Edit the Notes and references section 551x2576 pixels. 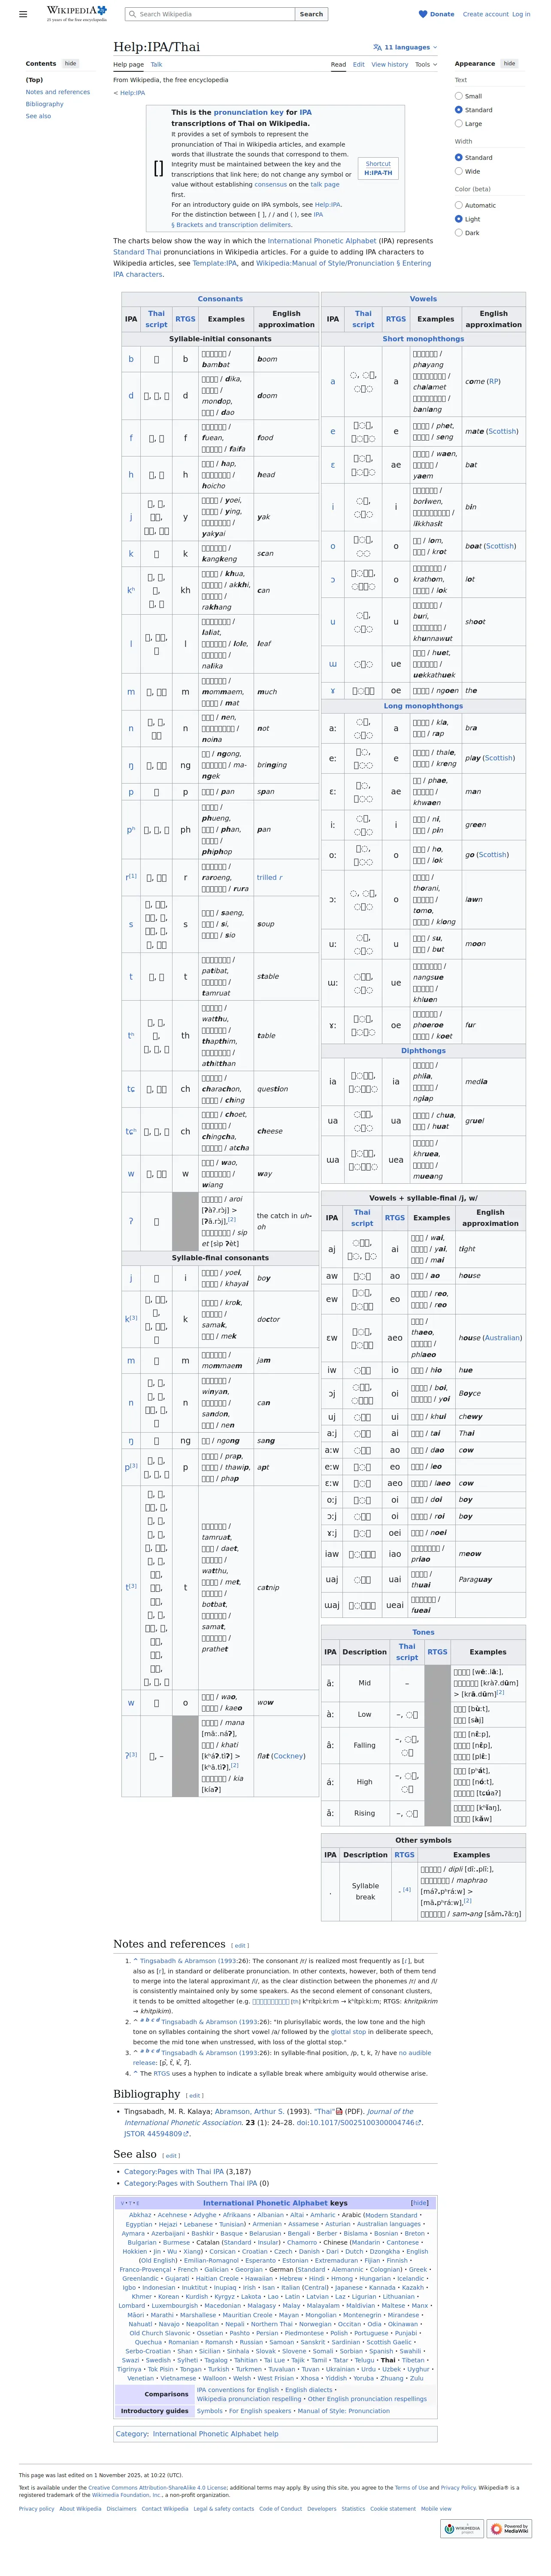(x=241, y=1945)
